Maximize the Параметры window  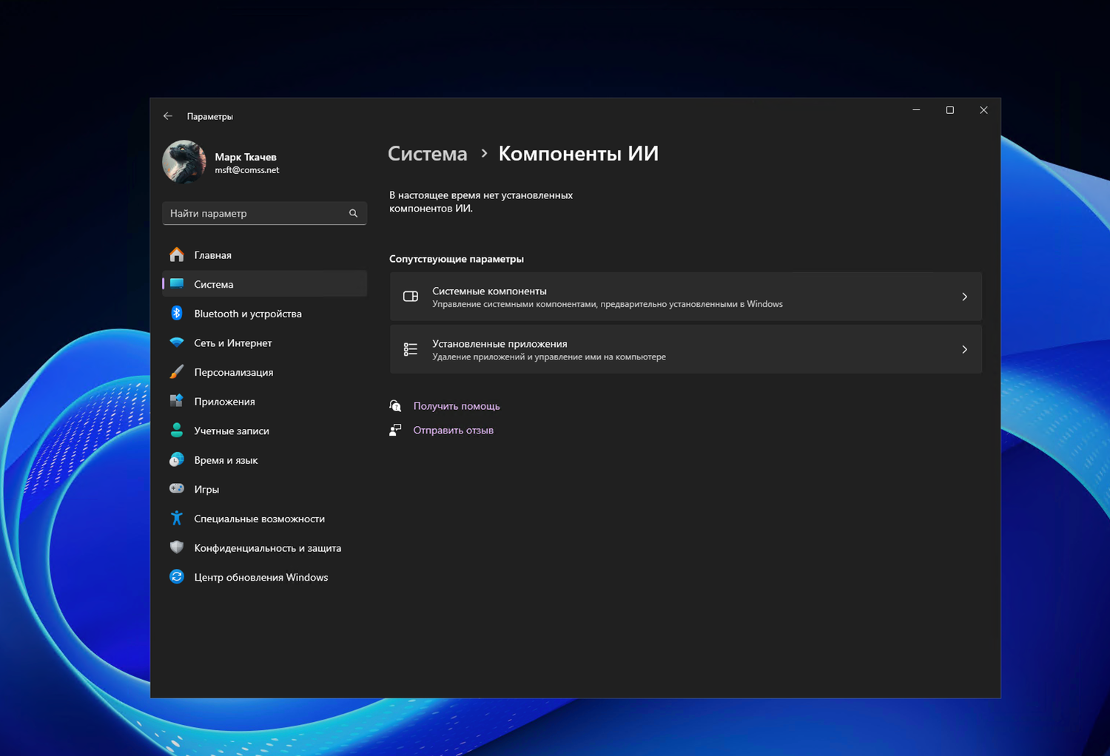click(950, 110)
